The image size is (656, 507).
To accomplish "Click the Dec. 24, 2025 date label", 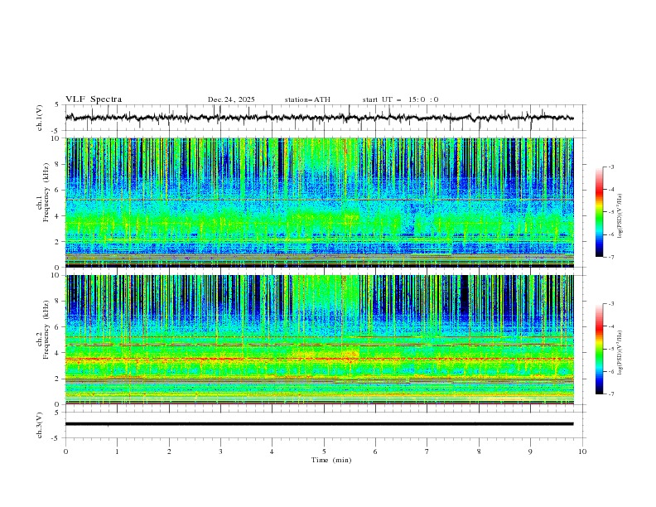I will pos(231,99).
